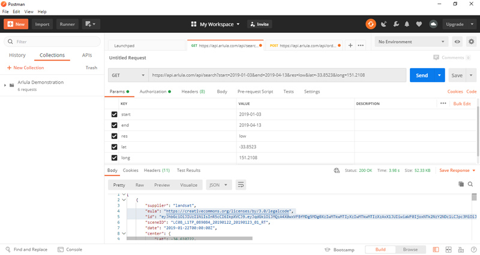Screen dimensions: 480x255
Task: Uncheck the start parameter
Action: (114, 114)
